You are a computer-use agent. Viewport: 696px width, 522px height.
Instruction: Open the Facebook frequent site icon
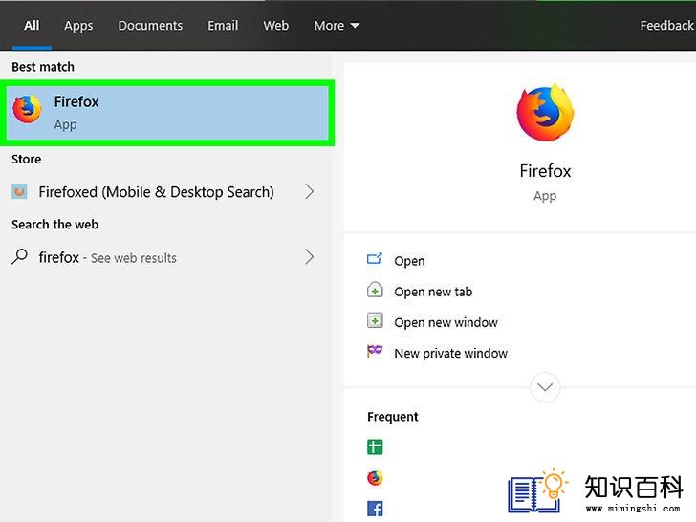(x=375, y=509)
